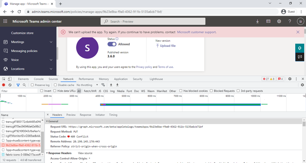
Task: Open DevTools settings gear
Action: click(x=290, y=79)
